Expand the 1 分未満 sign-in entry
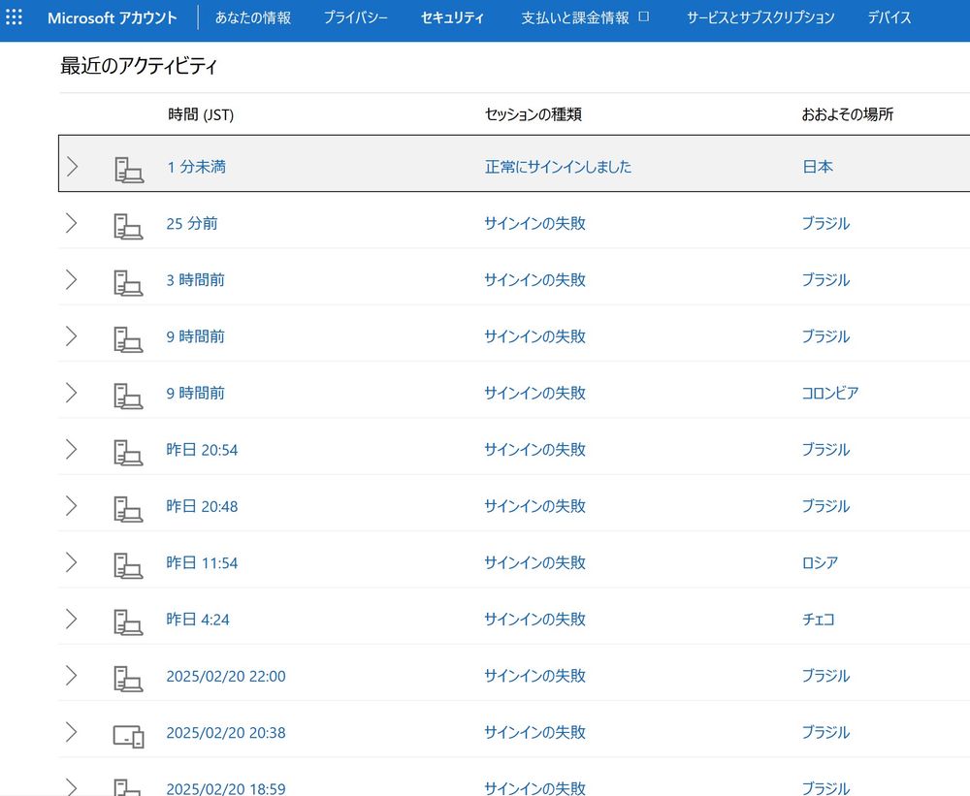 click(x=73, y=167)
